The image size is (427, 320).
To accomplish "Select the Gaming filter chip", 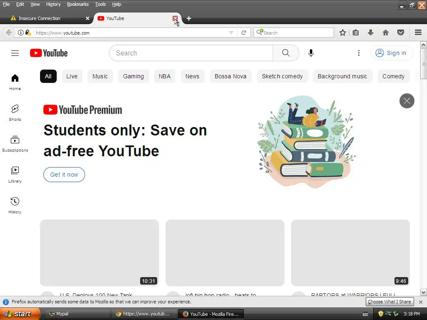I will tap(133, 76).
